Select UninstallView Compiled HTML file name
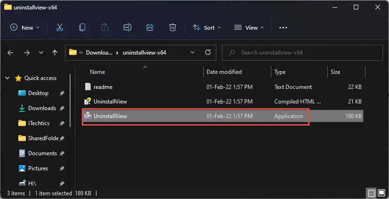 [111, 102]
